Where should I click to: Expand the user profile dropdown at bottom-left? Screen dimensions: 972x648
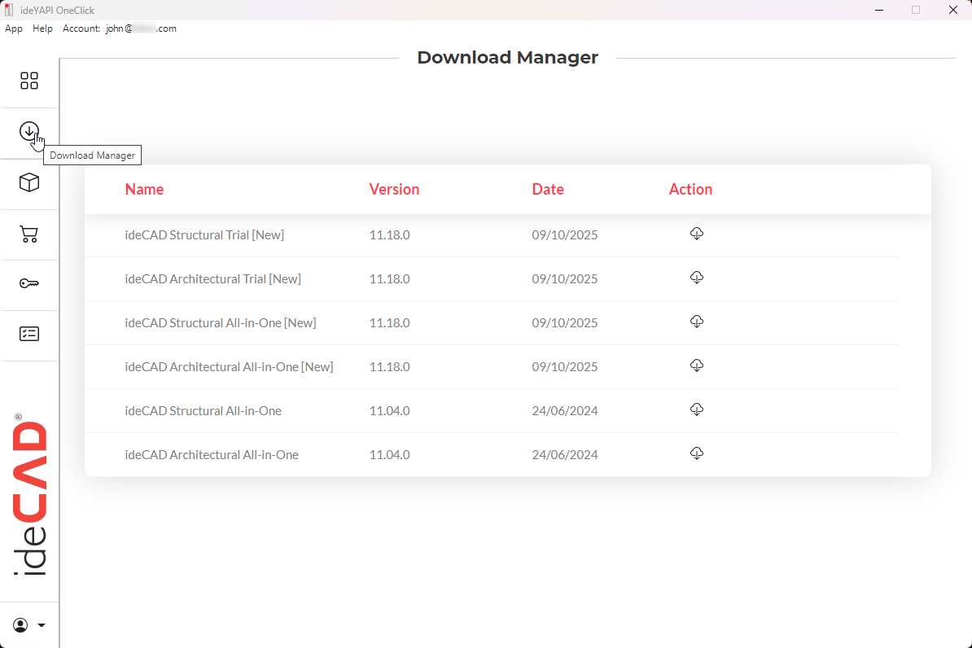point(29,625)
